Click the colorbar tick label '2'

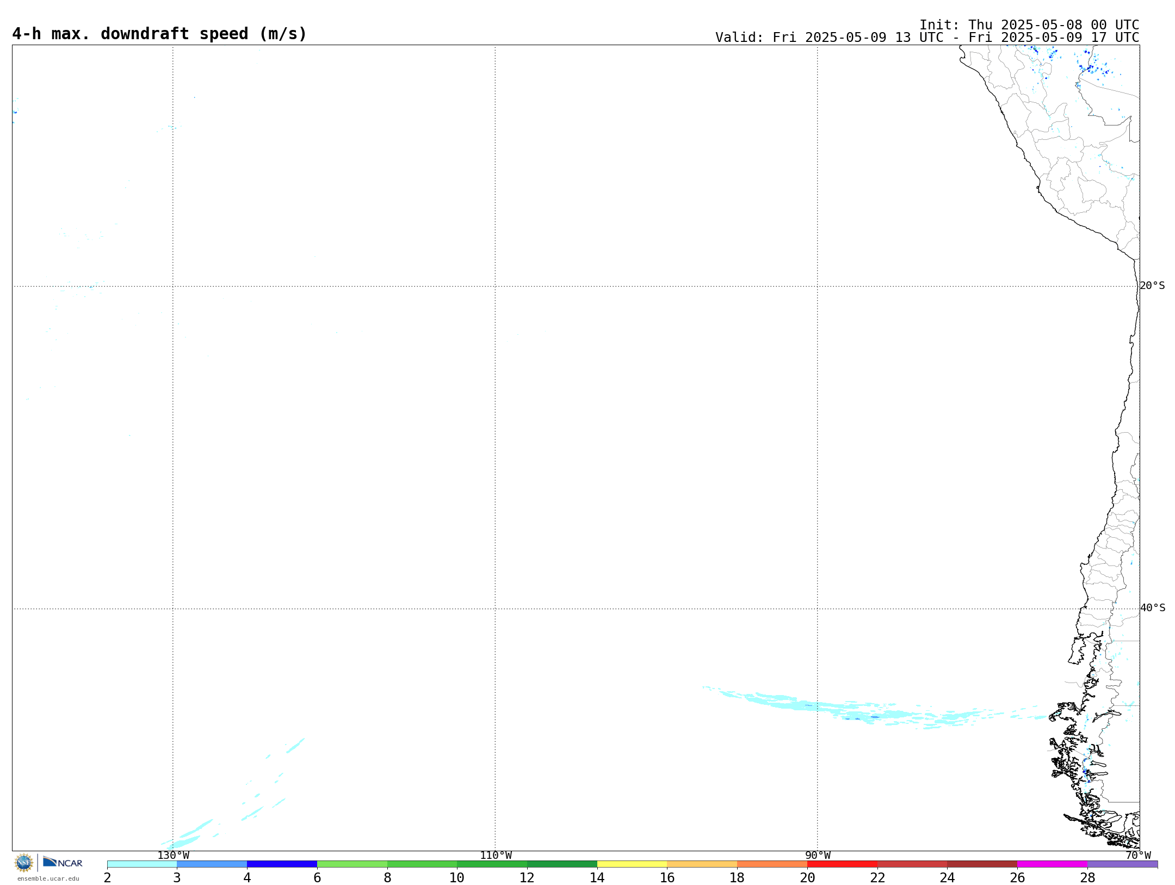click(108, 877)
